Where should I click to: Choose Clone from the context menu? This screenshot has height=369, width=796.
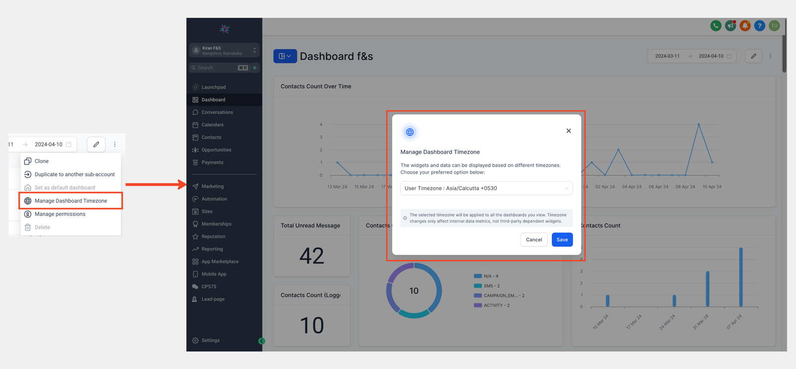point(42,161)
